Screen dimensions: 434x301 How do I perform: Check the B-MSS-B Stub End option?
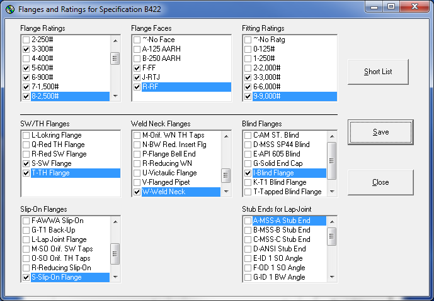(248, 230)
